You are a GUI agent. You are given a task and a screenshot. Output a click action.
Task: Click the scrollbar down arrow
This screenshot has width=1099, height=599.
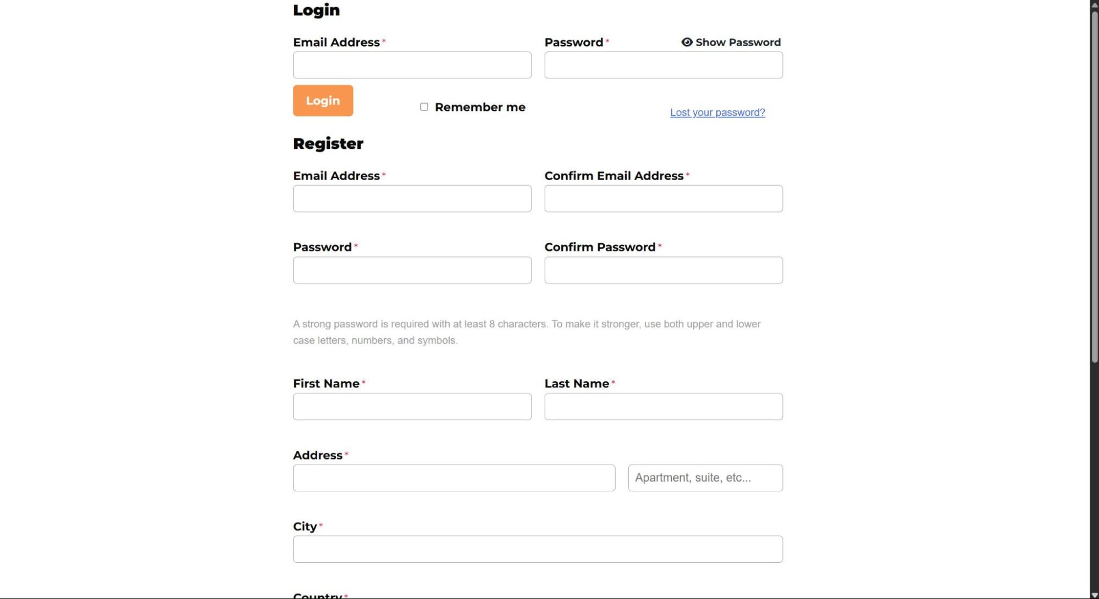[x=1094, y=595]
